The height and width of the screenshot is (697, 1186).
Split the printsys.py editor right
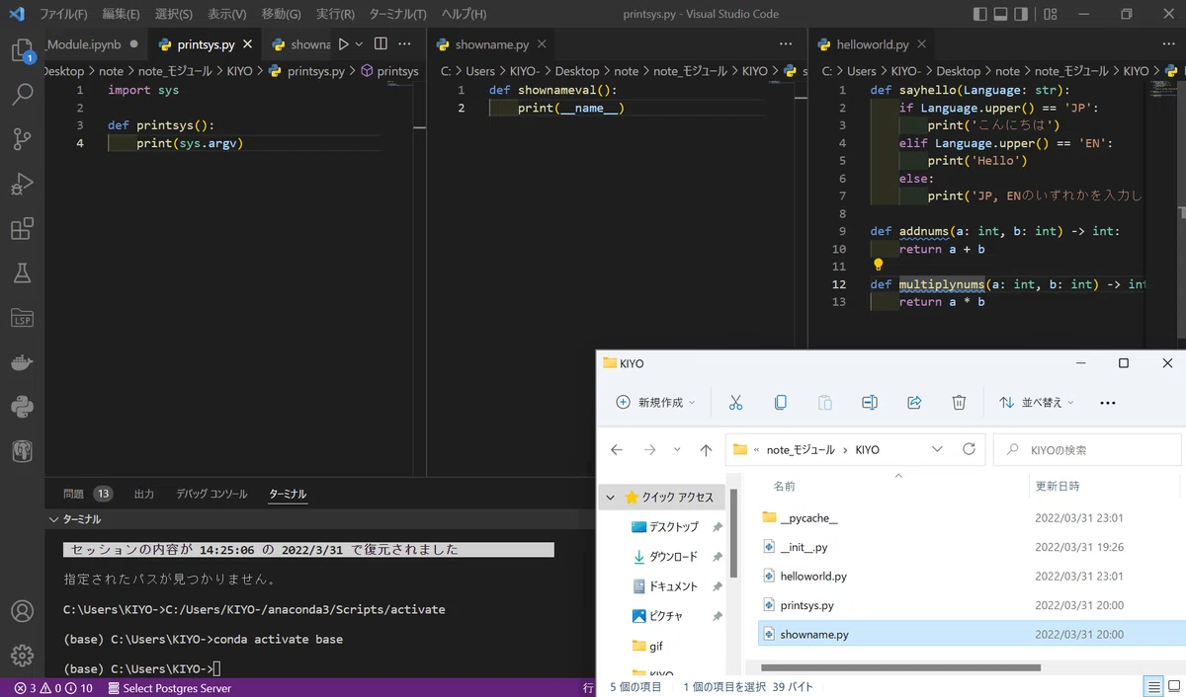(381, 44)
